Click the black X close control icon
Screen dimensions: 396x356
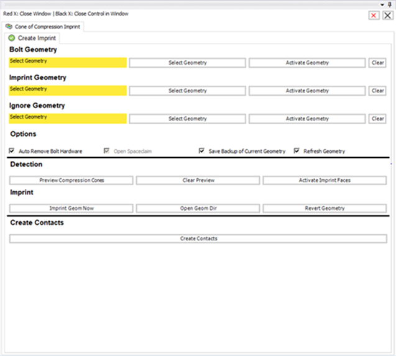387,16
